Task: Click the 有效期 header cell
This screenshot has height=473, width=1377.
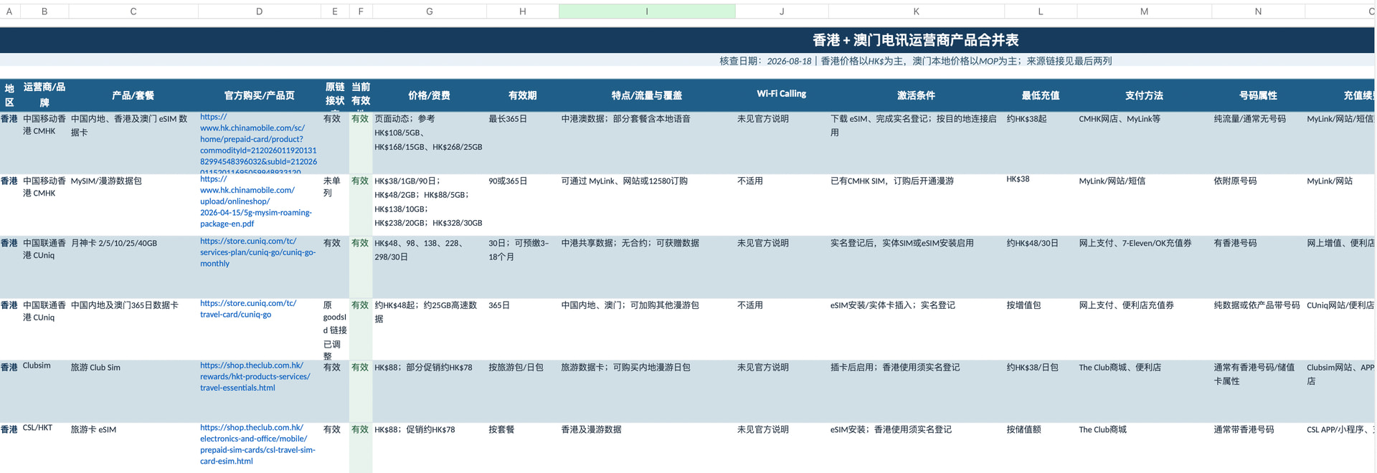Action: 523,95
